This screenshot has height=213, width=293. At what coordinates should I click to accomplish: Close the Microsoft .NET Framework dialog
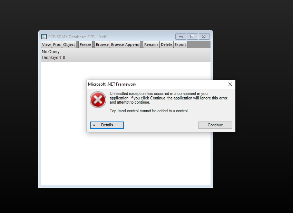tap(230, 84)
